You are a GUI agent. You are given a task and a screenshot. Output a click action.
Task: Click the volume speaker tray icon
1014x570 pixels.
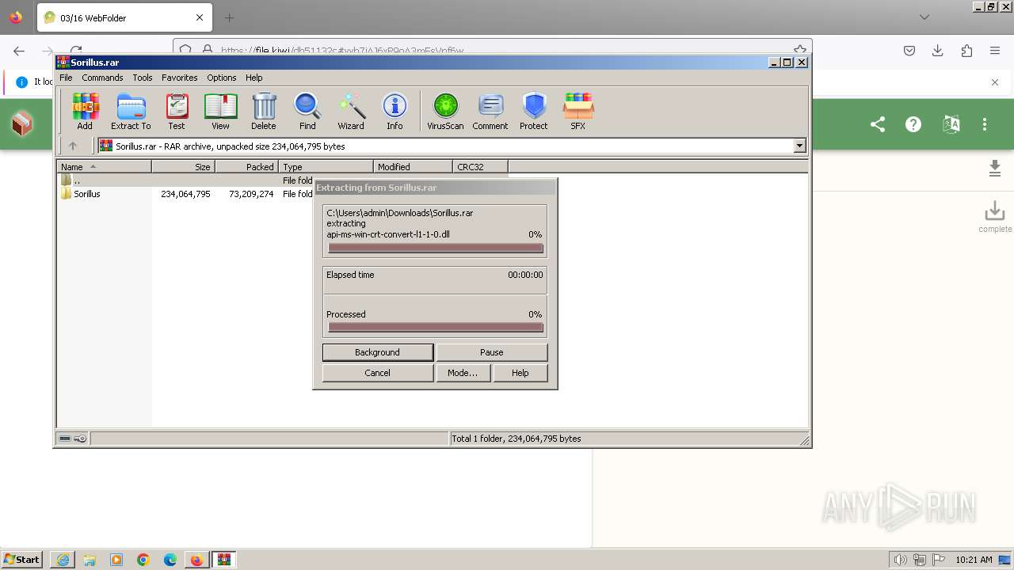[902, 560]
